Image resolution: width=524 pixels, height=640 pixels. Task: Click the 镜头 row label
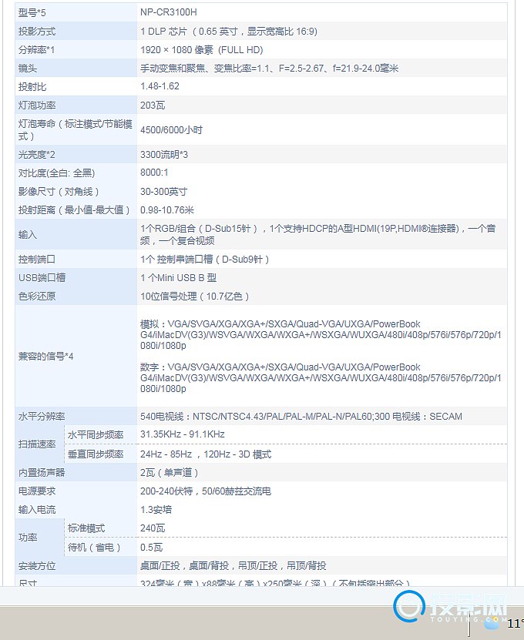coord(28,69)
